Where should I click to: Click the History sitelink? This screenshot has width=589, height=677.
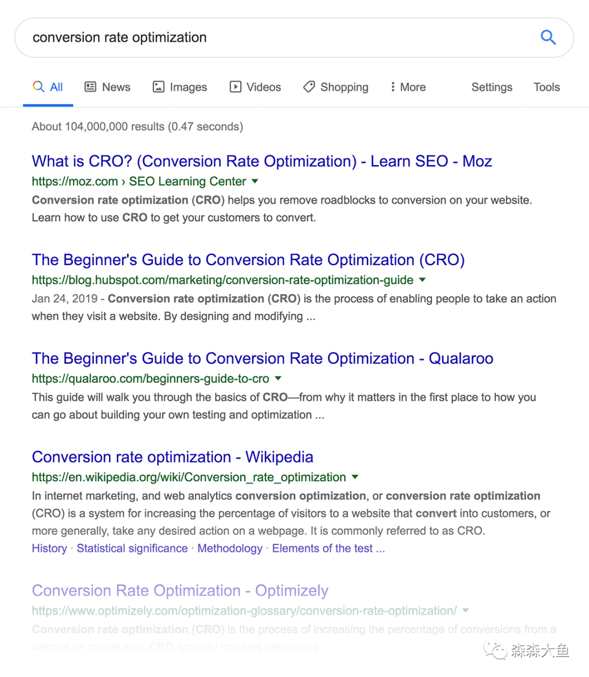pyautogui.click(x=49, y=548)
